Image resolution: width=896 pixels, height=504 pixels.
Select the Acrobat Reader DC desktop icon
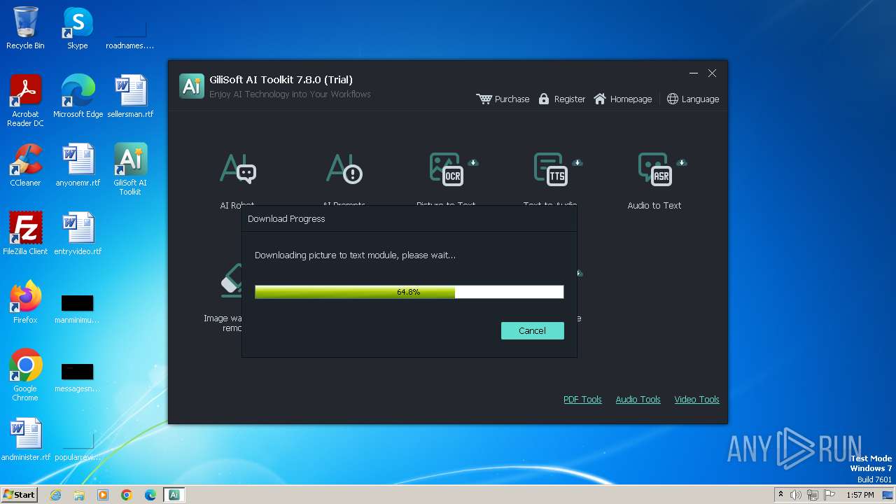coord(25,101)
